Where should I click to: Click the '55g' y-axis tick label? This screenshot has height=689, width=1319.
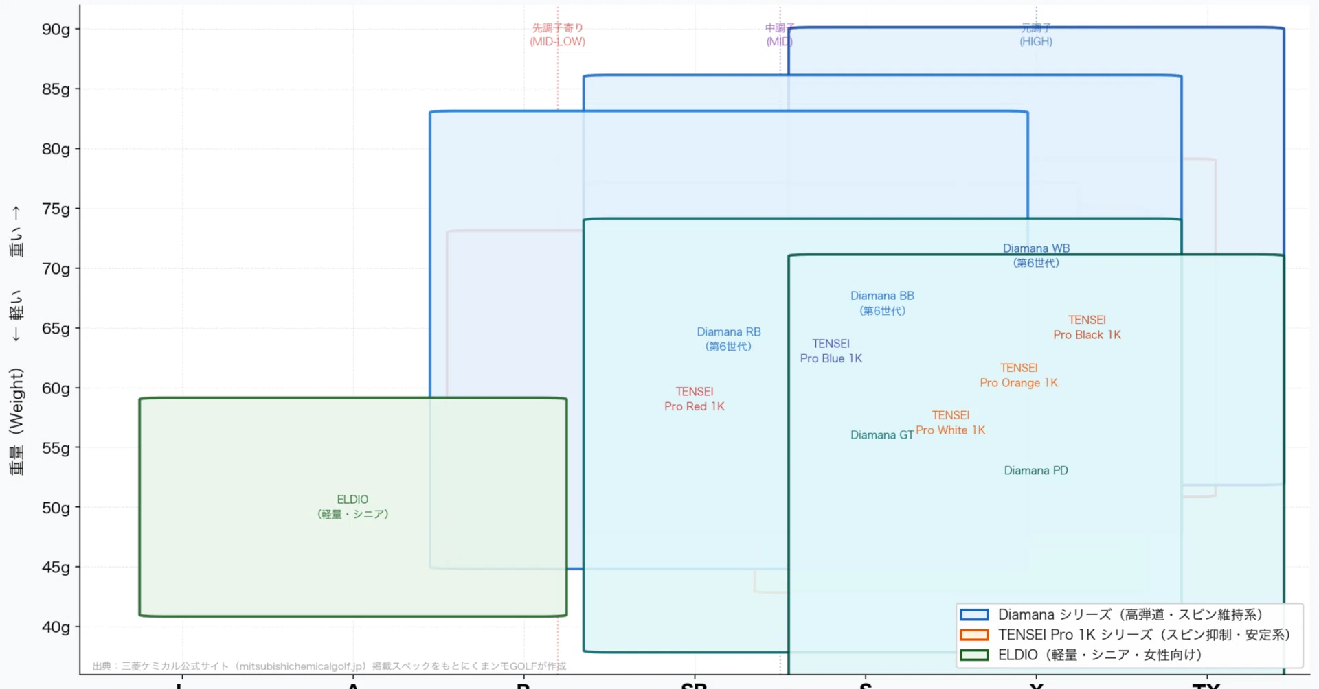click(x=56, y=448)
